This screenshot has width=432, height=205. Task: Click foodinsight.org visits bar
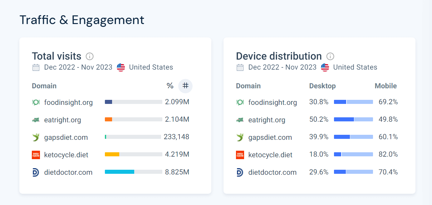click(134, 102)
